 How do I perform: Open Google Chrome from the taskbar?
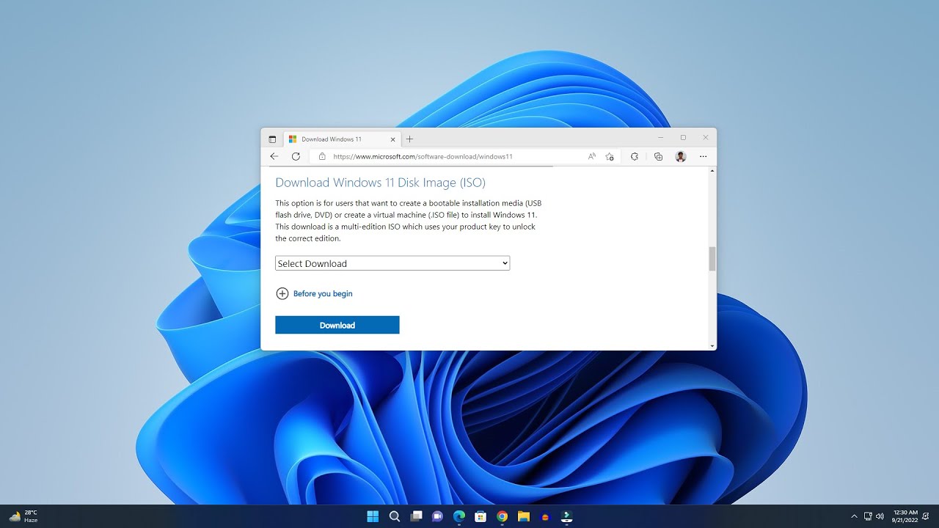pos(502,516)
